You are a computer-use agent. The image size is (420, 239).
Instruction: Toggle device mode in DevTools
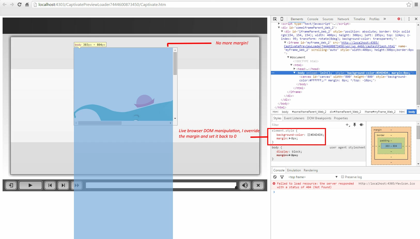coord(282,19)
